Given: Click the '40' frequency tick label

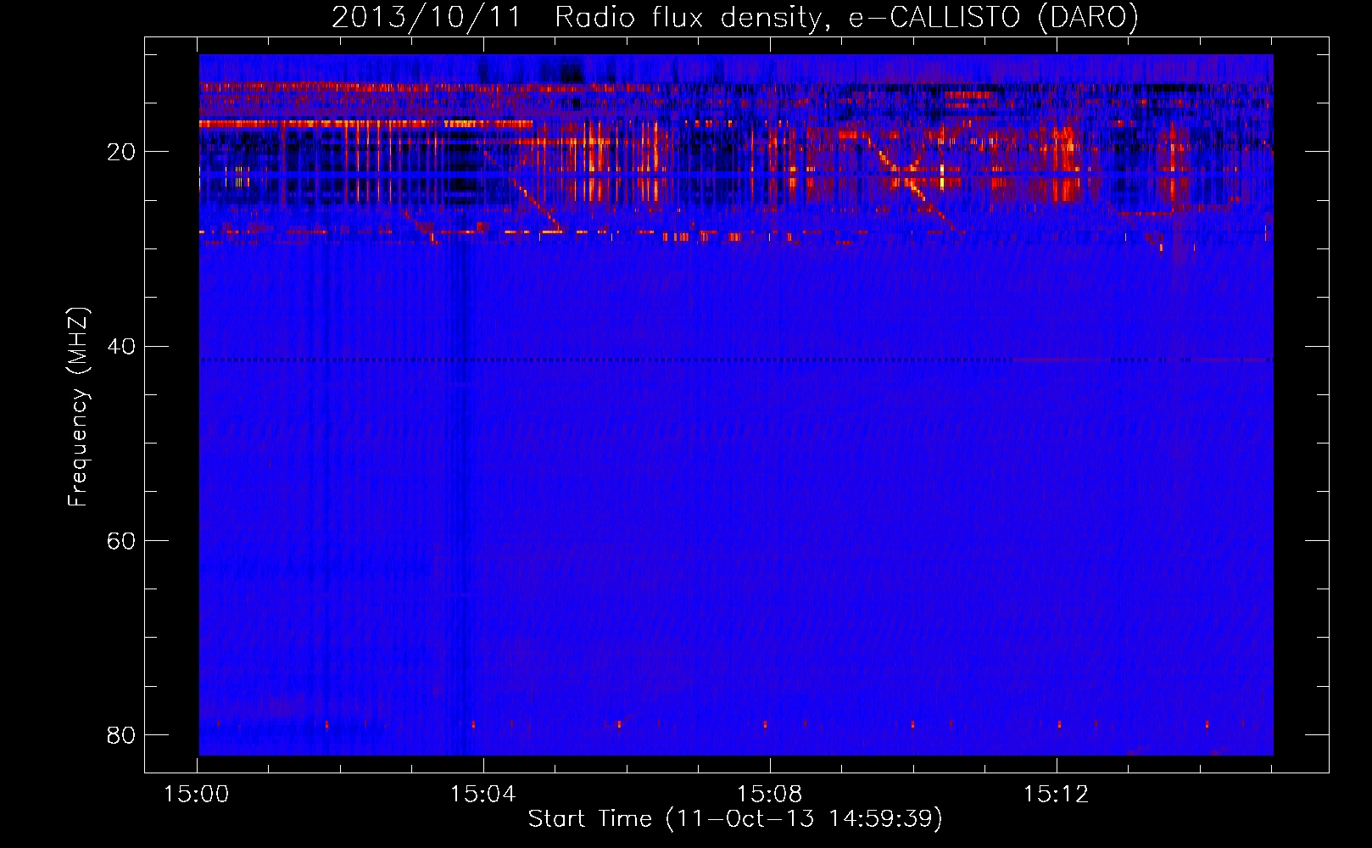Looking at the screenshot, I should coord(121,346).
